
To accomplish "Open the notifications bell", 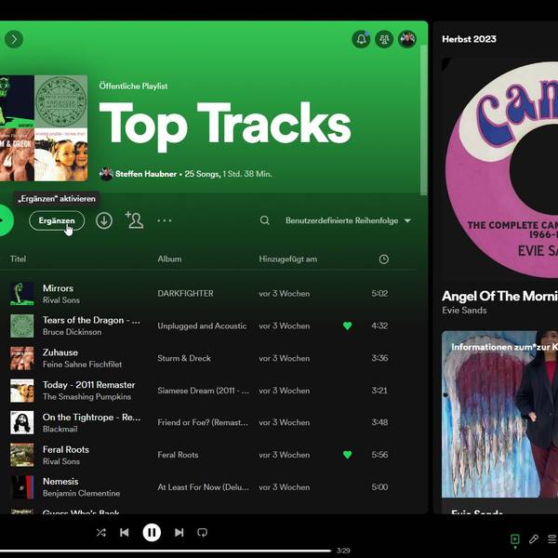I will coord(361,39).
